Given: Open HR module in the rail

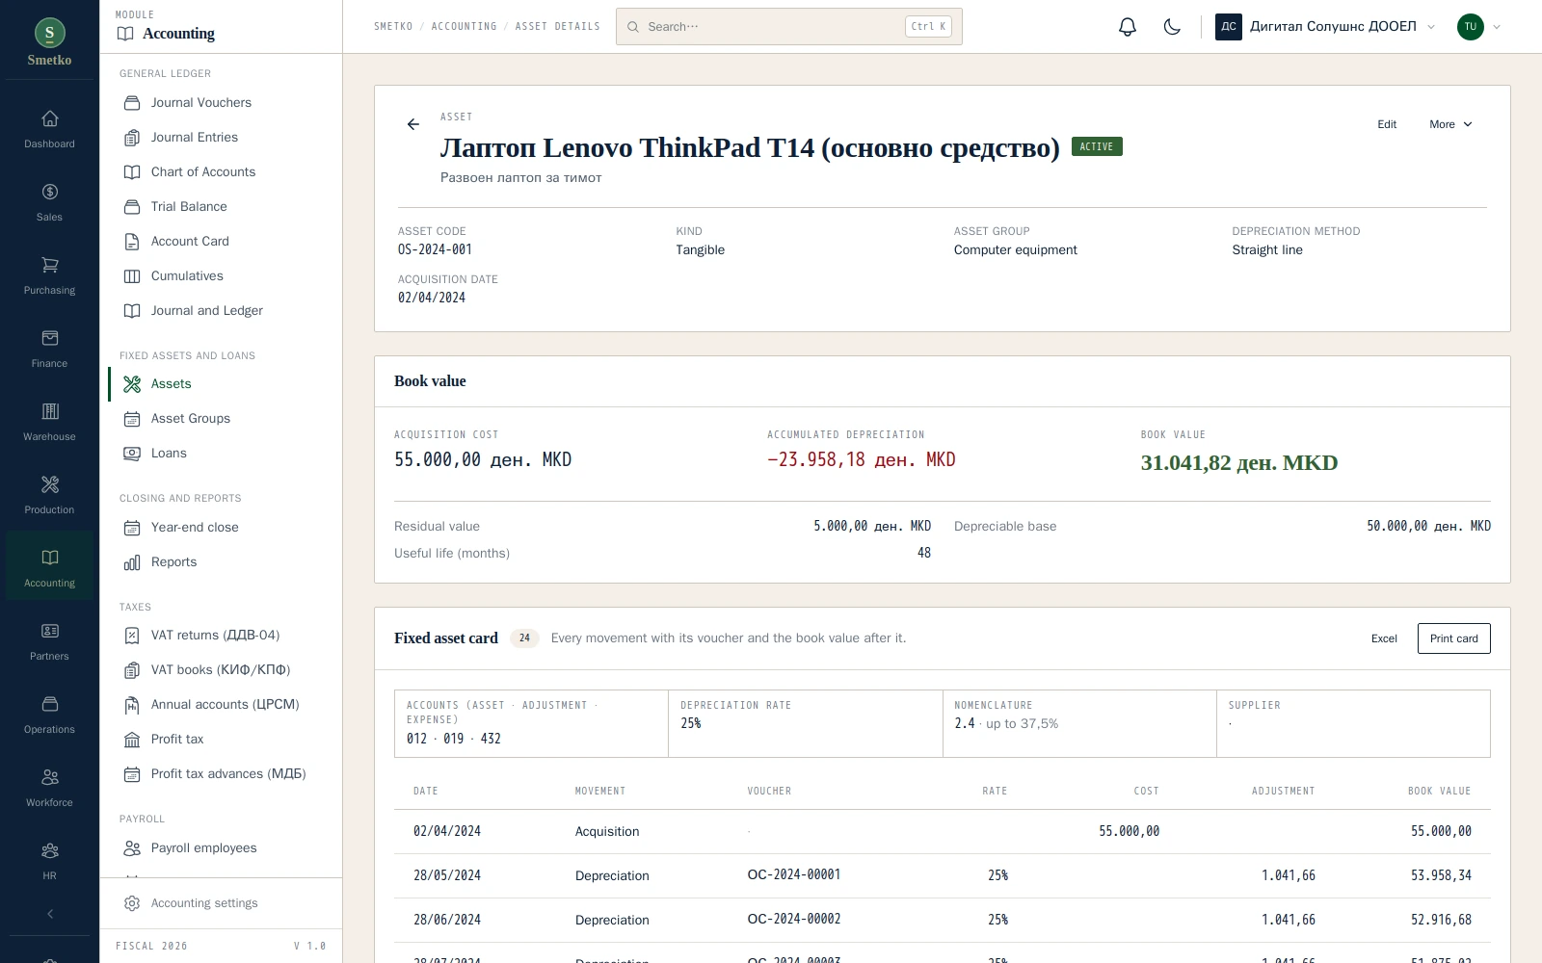Looking at the screenshot, I should [x=49, y=862].
